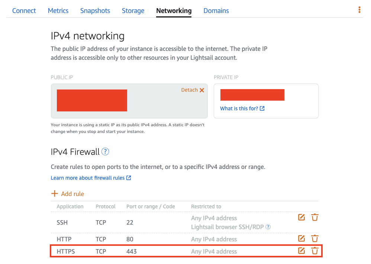
Task: Open the three-dot actions menu
Action: click(x=359, y=10)
